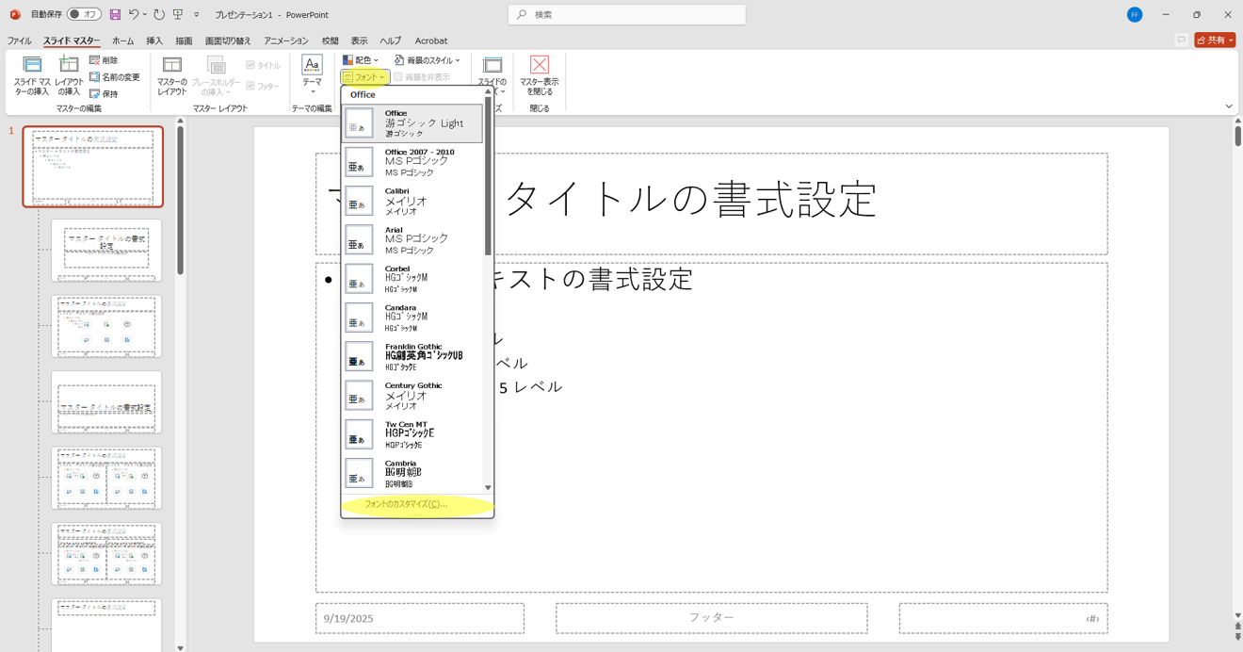Image resolution: width=1243 pixels, height=652 pixels.
Task: Expand the 背景のスタイル dropdown
Action: (427, 60)
